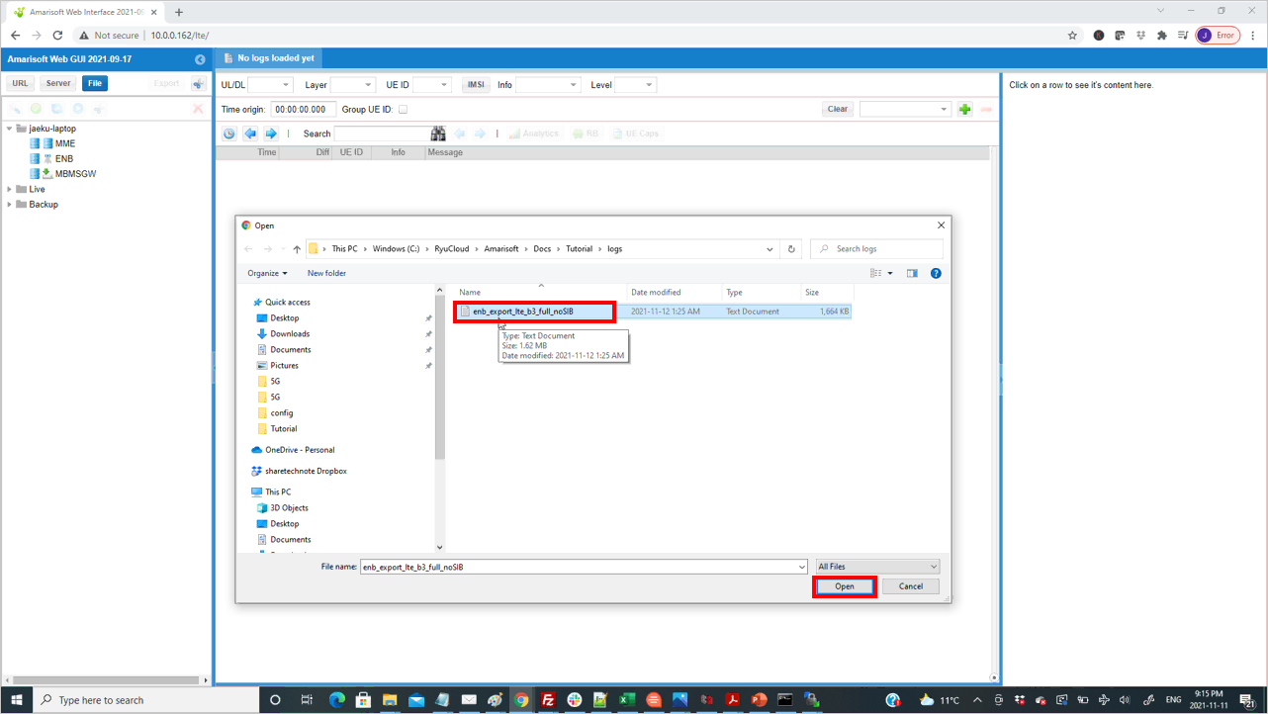Open 3D Objects in navigation pane
Image resolution: width=1268 pixels, height=714 pixels.
tap(289, 508)
